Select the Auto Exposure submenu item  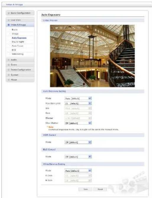pos(19,38)
